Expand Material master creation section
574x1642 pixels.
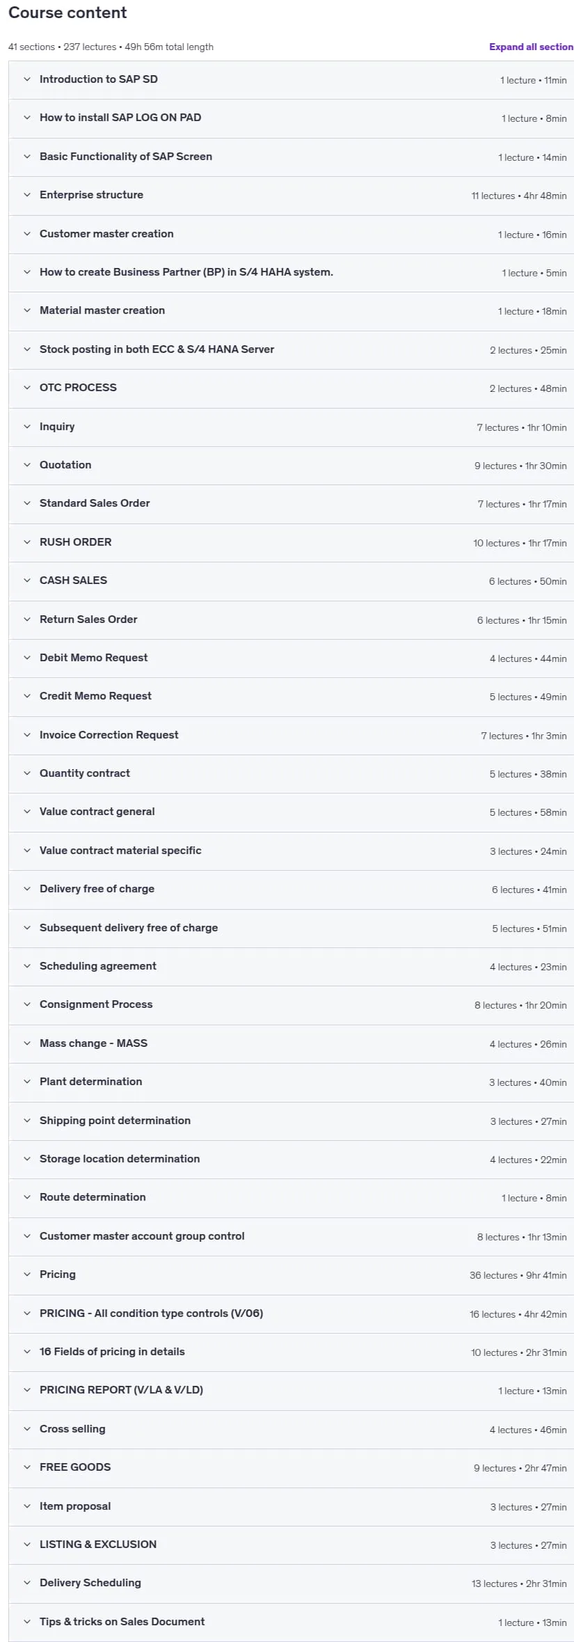(x=291, y=310)
